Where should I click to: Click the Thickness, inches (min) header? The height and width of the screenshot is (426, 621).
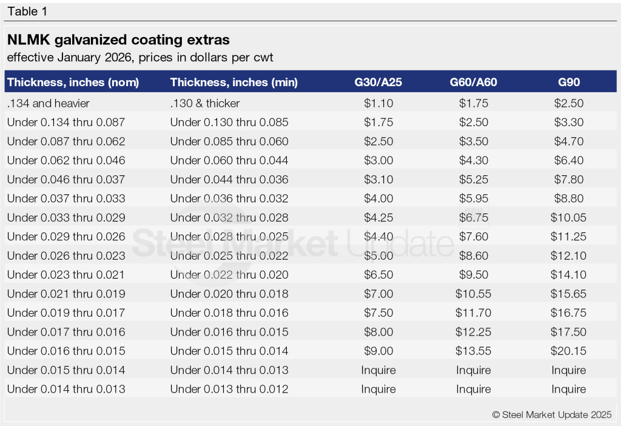click(x=234, y=82)
